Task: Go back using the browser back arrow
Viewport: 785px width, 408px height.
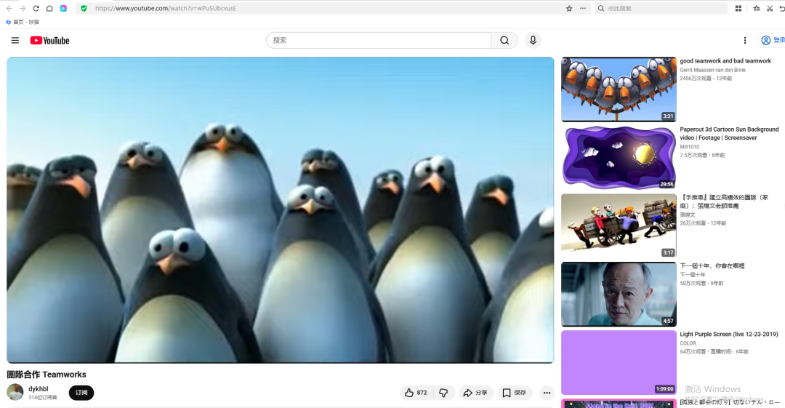Action: tap(9, 9)
